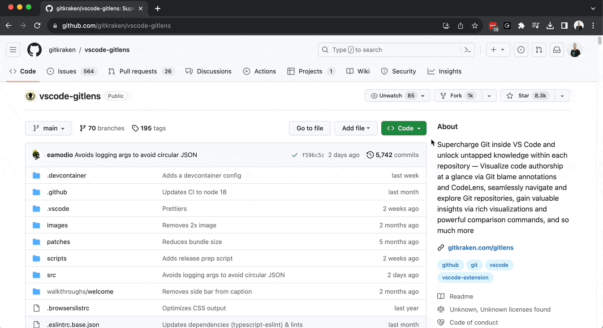Open the Security tab
Image resolution: width=603 pixels, height=328 pixels.
pyautogui.click(x=399, y=71)
